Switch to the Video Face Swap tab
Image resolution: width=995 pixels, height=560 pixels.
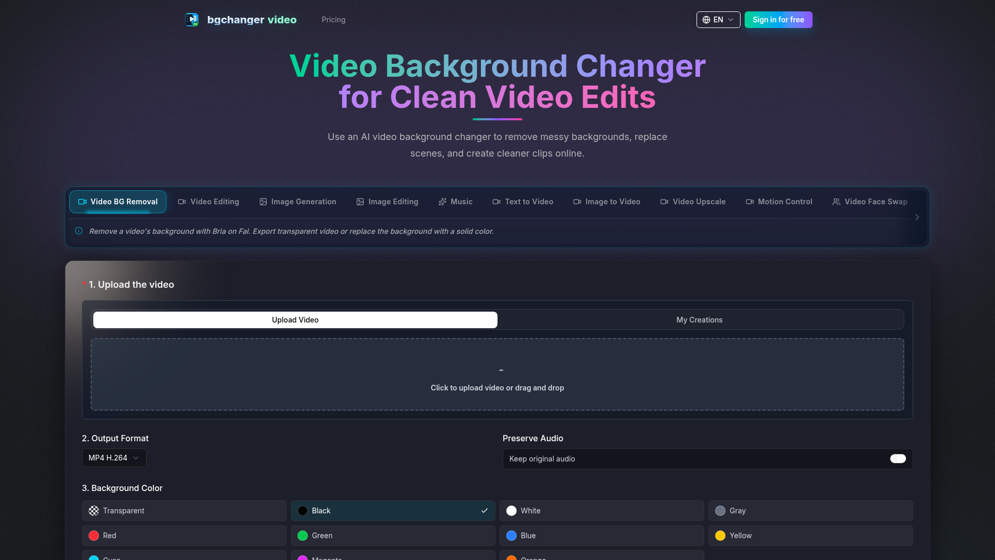point(870,202)
